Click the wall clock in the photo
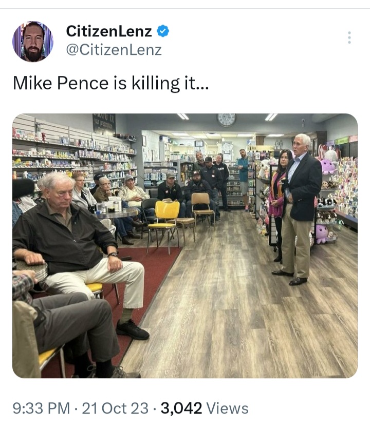Viewport: 370px width, 429px height. (x=227, y=120)
